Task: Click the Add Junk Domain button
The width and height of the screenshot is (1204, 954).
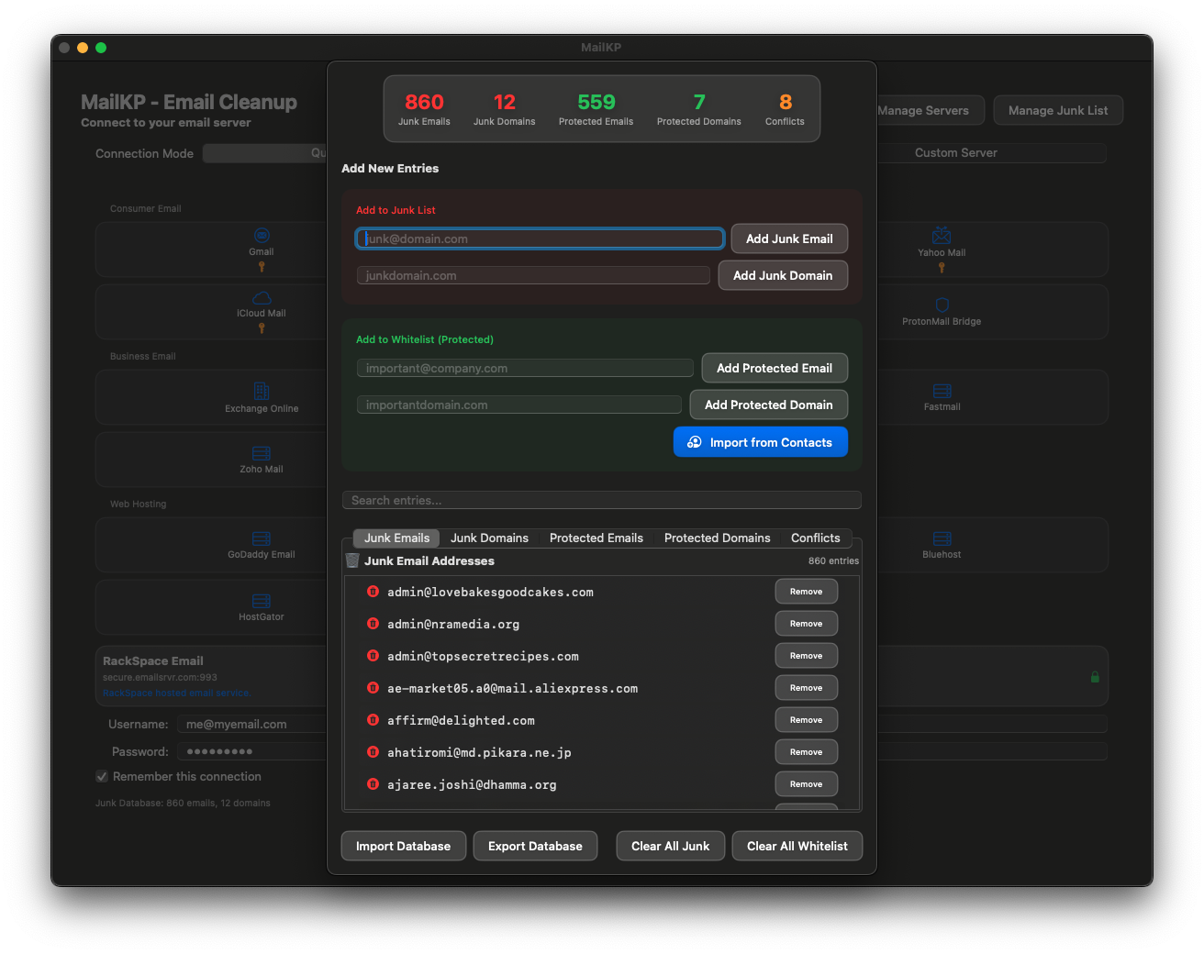Action: coord(783,275)
